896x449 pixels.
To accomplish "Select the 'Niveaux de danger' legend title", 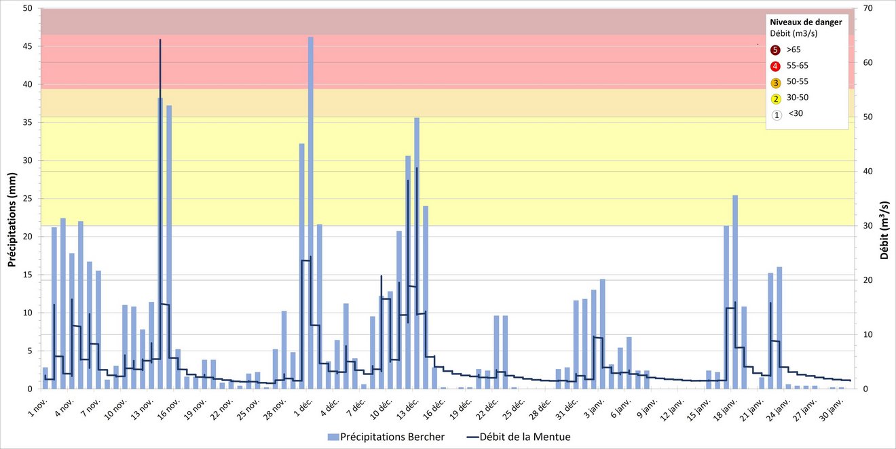I will pos(806,22).
